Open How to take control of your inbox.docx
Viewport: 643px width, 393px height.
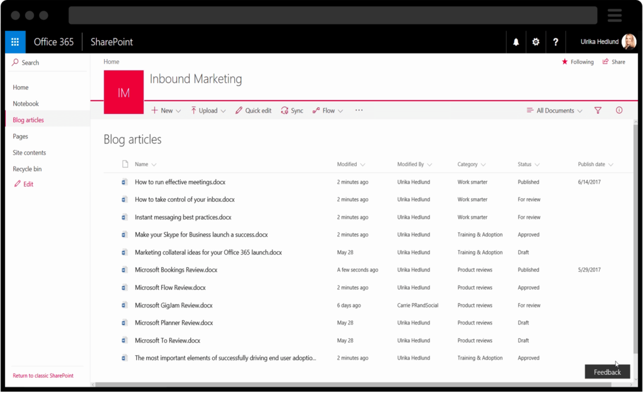pyautogui.click(x=185, y=199)
